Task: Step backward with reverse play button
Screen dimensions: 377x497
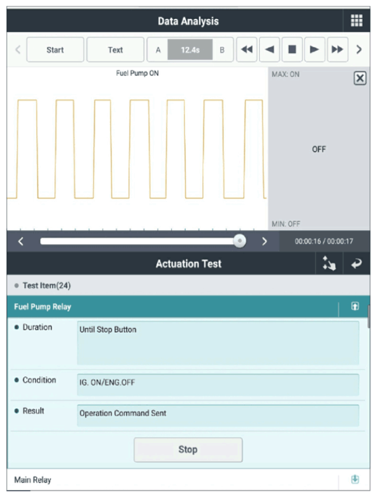Action: [x=269, y=50]
